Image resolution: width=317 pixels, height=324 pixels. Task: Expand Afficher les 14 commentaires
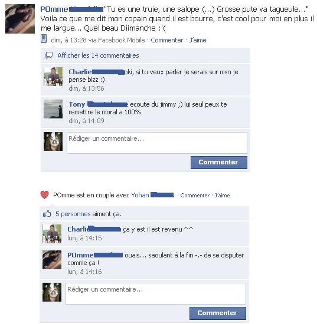coord(98,55)
